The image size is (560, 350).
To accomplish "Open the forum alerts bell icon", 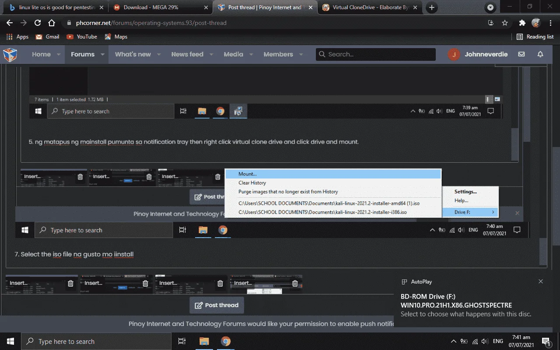I will [540, 54].
